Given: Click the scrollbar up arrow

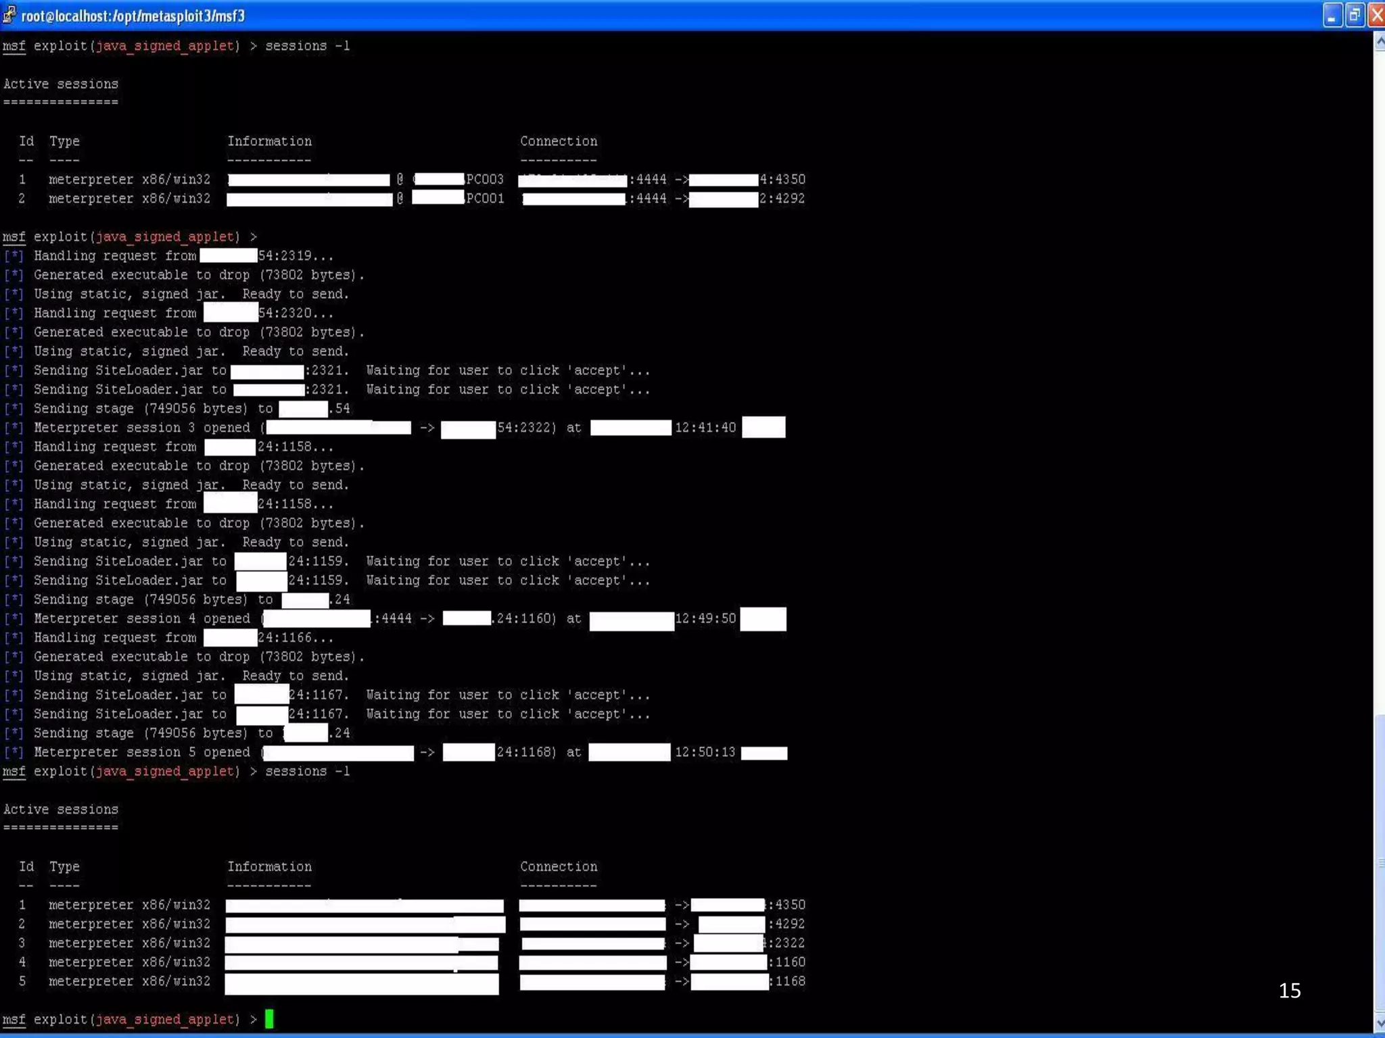Looking at the screenshot, I should coord(1379,43).
